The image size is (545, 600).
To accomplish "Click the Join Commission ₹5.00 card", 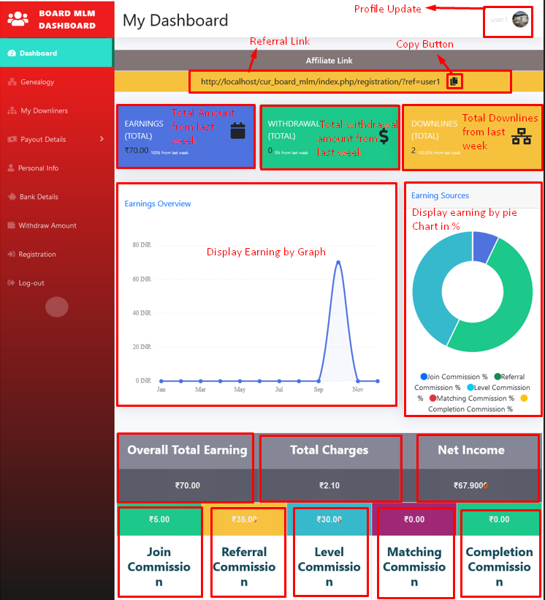I will (159, 552).
